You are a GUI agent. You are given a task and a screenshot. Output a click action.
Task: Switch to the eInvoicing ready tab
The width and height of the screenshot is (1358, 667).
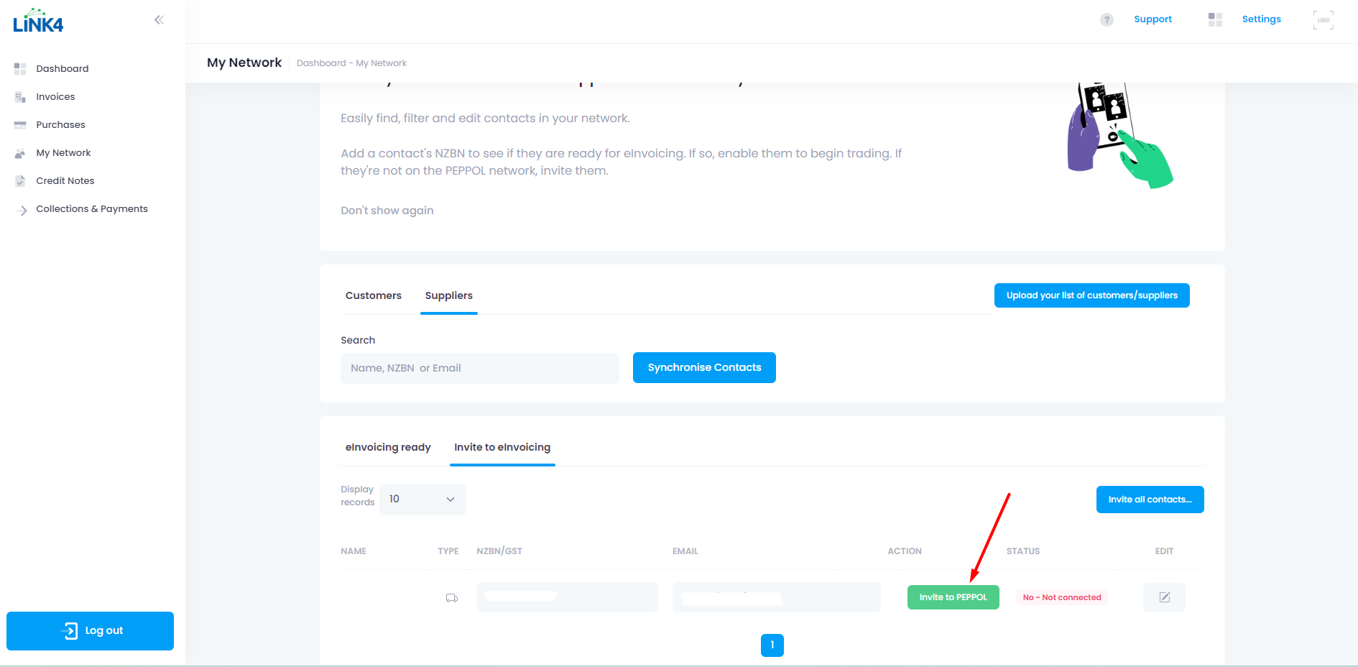click(x=388, y=447)
